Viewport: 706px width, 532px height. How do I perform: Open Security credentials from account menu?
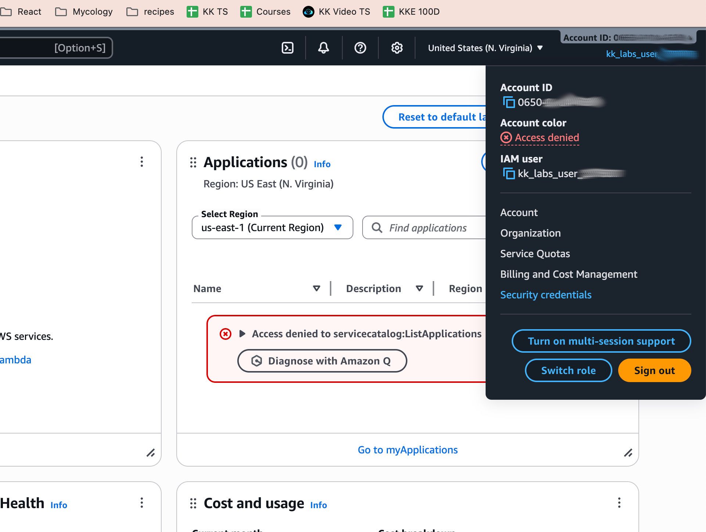coord(545,295)
